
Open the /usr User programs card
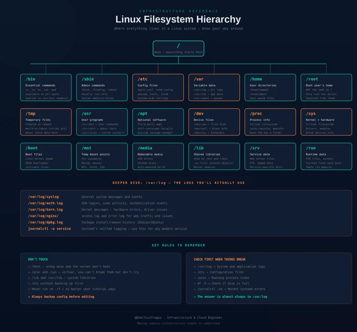pos(102,122)
